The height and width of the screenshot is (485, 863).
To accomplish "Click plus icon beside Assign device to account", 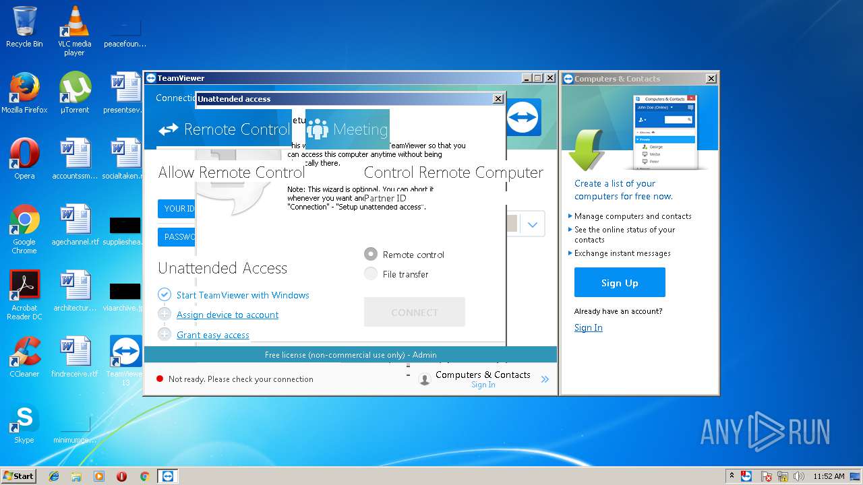I will tap(165, 315).
